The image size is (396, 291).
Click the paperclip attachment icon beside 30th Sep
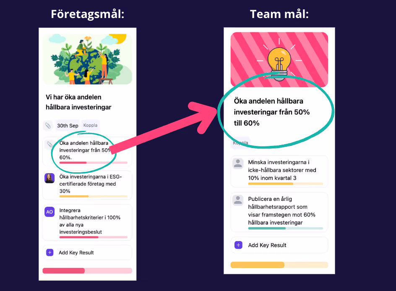[x=48, y=125]
